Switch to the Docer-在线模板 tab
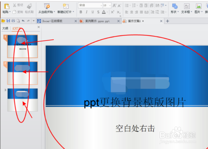208x149 pixels. click(x=57, y=21)
